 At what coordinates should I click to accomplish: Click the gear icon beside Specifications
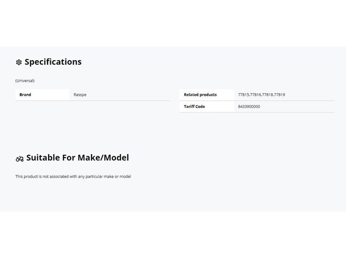click(x=19, y=62)
